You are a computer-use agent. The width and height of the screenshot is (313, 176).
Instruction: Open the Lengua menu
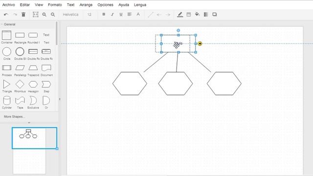click(x=140, y=5)
